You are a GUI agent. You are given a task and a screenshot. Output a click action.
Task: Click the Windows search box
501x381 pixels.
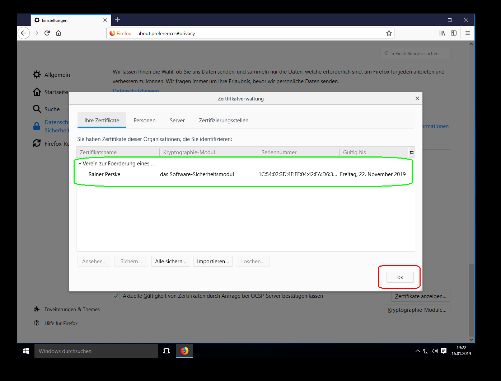[96, 351]
